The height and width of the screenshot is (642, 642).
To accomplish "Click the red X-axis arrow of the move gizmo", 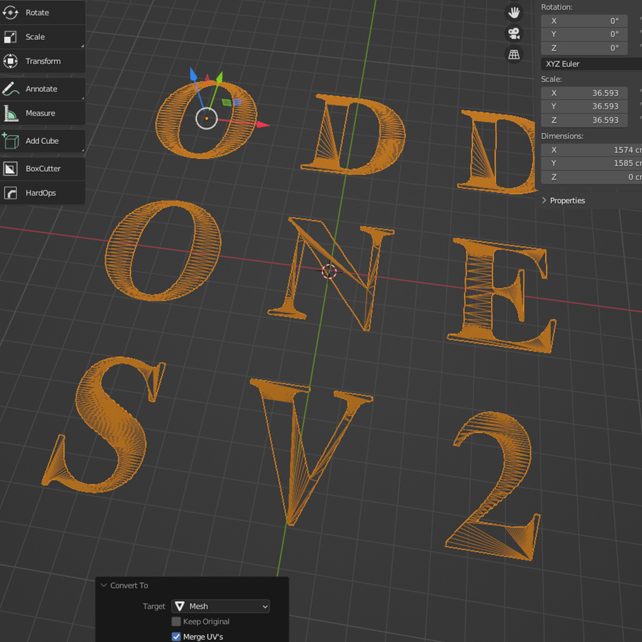I will pos(263,124).
